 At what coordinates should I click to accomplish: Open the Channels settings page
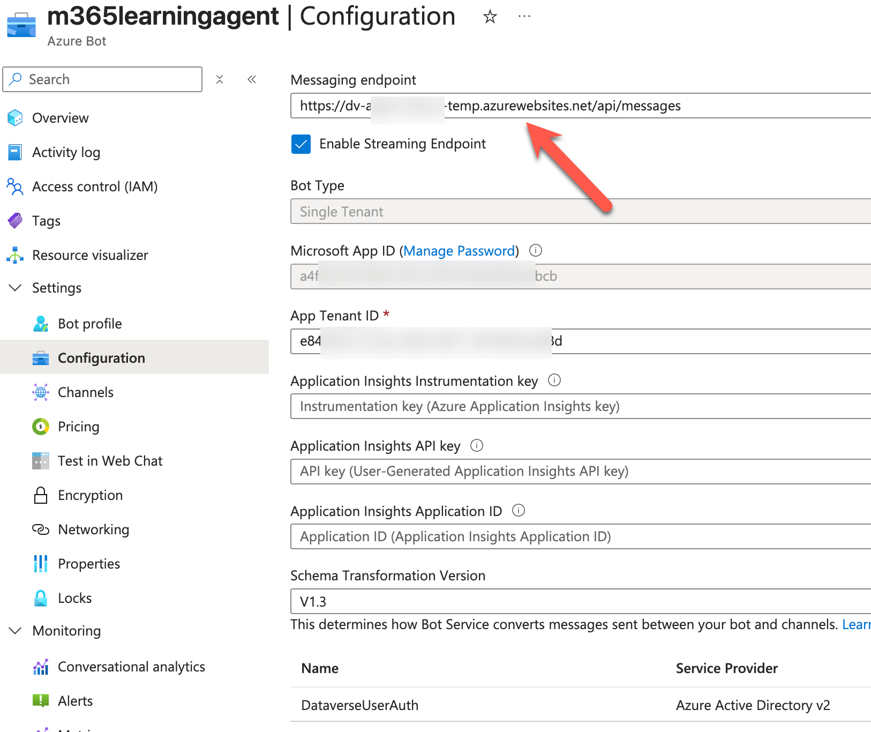(x=86, y=392)
